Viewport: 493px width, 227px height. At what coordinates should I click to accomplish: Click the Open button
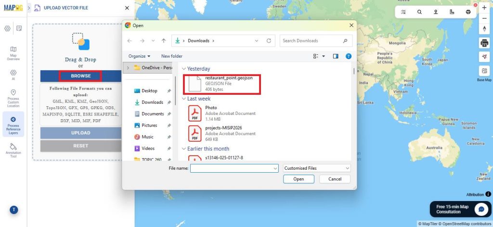coord(298,179)
